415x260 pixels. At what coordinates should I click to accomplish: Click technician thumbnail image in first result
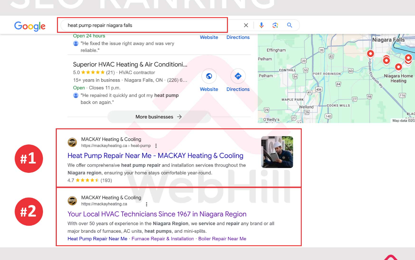pyautogui.click(x=277, y=152)
